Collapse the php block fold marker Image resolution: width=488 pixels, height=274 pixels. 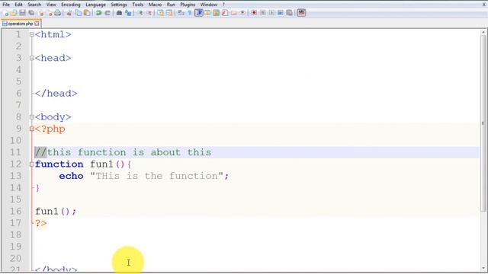pyautogui.click(x=32, y=129)
